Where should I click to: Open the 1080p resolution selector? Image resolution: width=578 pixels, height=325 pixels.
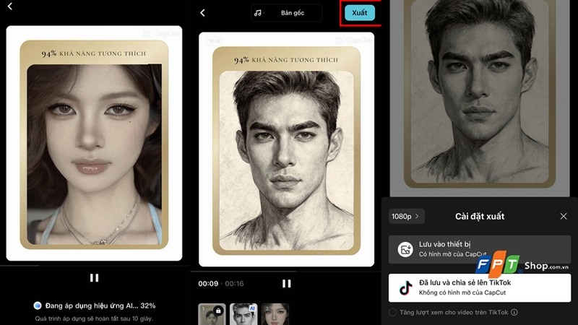point(407,216)
